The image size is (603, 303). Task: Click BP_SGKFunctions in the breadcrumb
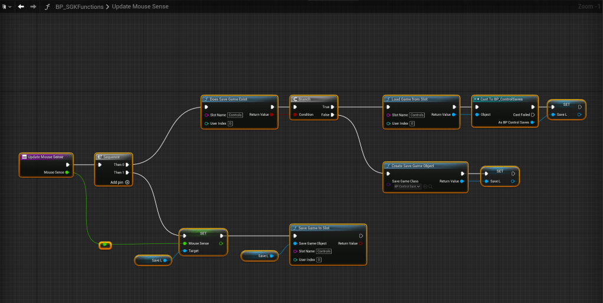click(x=79, y=6)
